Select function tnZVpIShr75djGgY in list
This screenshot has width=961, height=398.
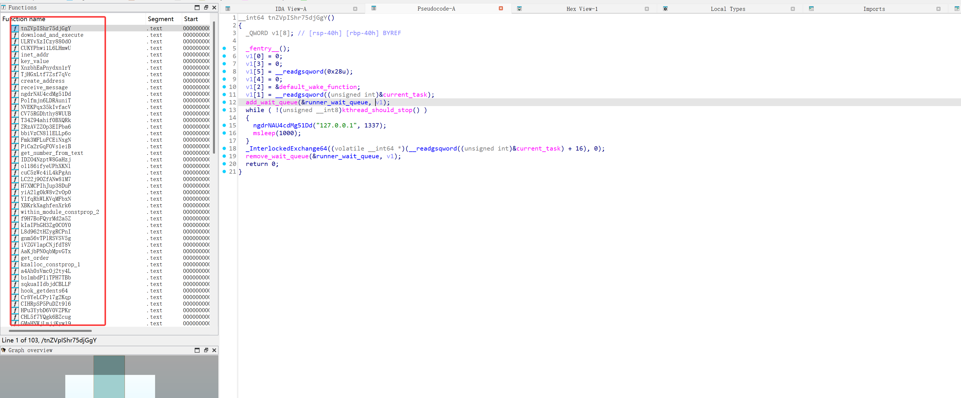click(46, 28)
